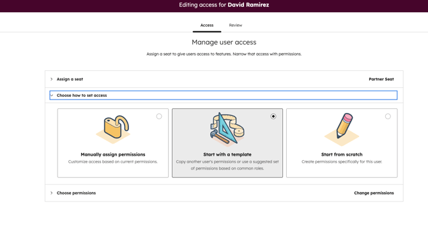The width and height of the screenshot is (428, 250).
Task: Click the ruler and hammer template illustration
Action: 227,129
